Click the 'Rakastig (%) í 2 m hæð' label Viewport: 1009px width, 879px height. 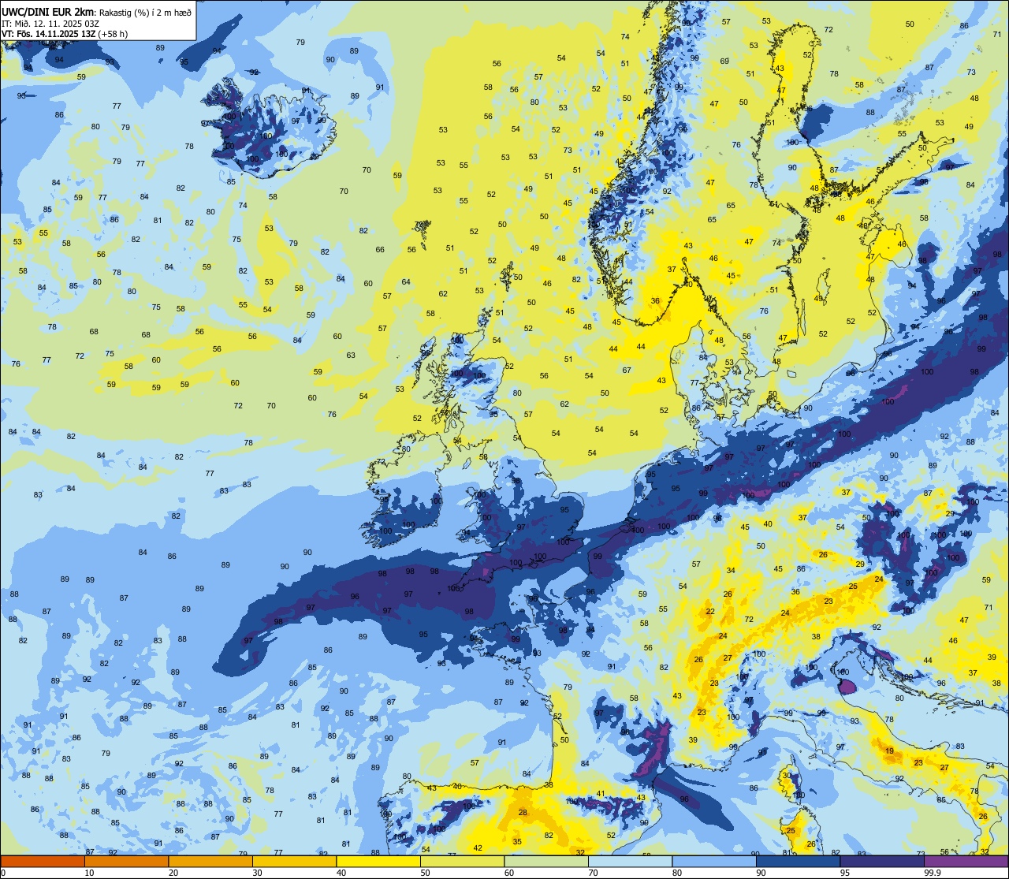[145, 11]
